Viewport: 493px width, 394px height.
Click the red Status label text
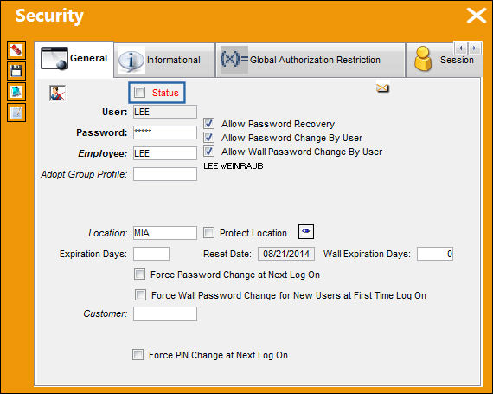tap(165, 93)
